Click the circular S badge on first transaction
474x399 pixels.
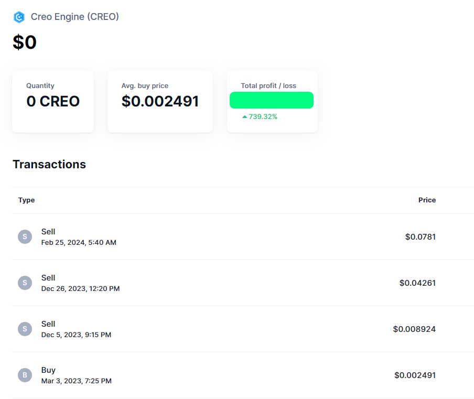point(25,236)
